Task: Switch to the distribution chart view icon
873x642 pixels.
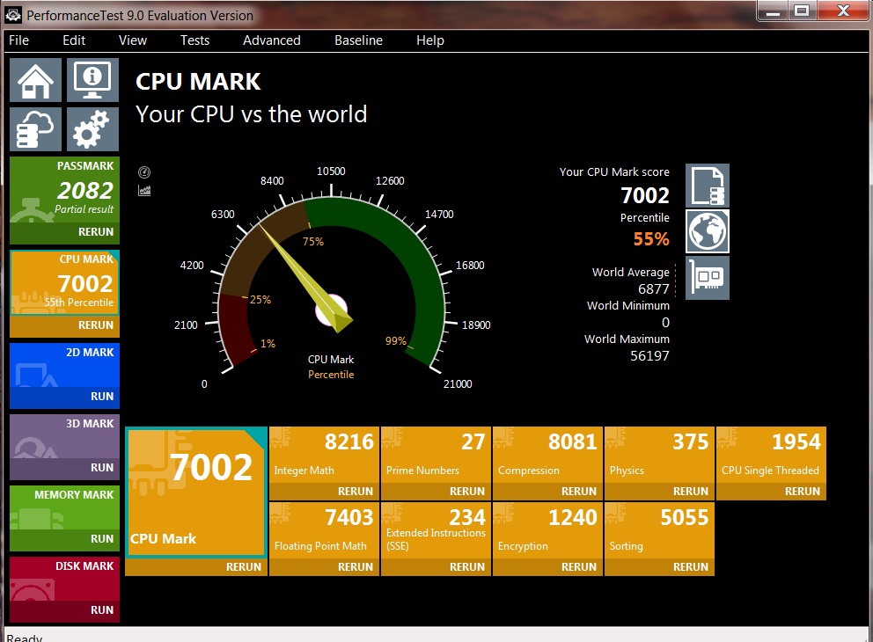Action: tap(144, 191)
